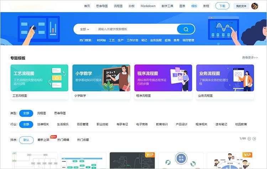Click 查看更多>> link
This screenshot has height=169, width=267.
coord(250,58)
